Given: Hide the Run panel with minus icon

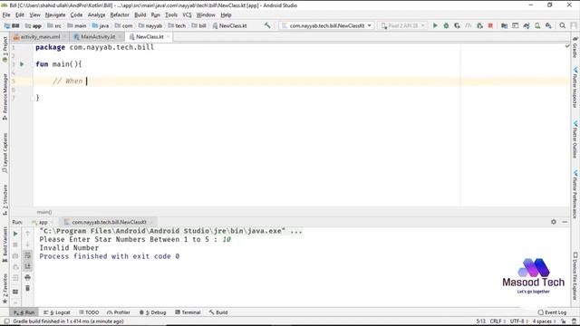Looking at the screenshot, I should 565,222.
